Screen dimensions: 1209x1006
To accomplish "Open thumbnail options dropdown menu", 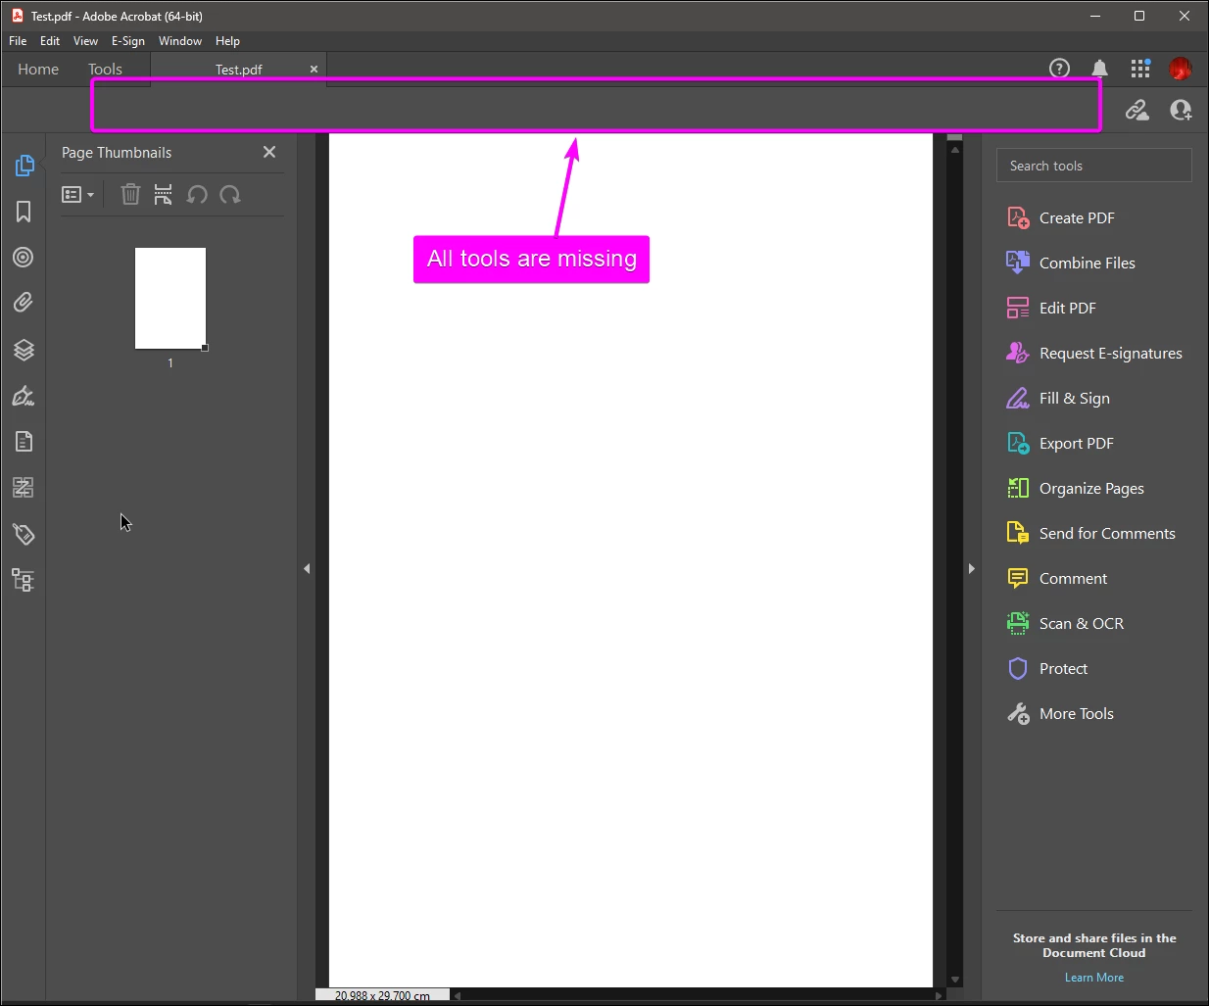I will [77, 194].
